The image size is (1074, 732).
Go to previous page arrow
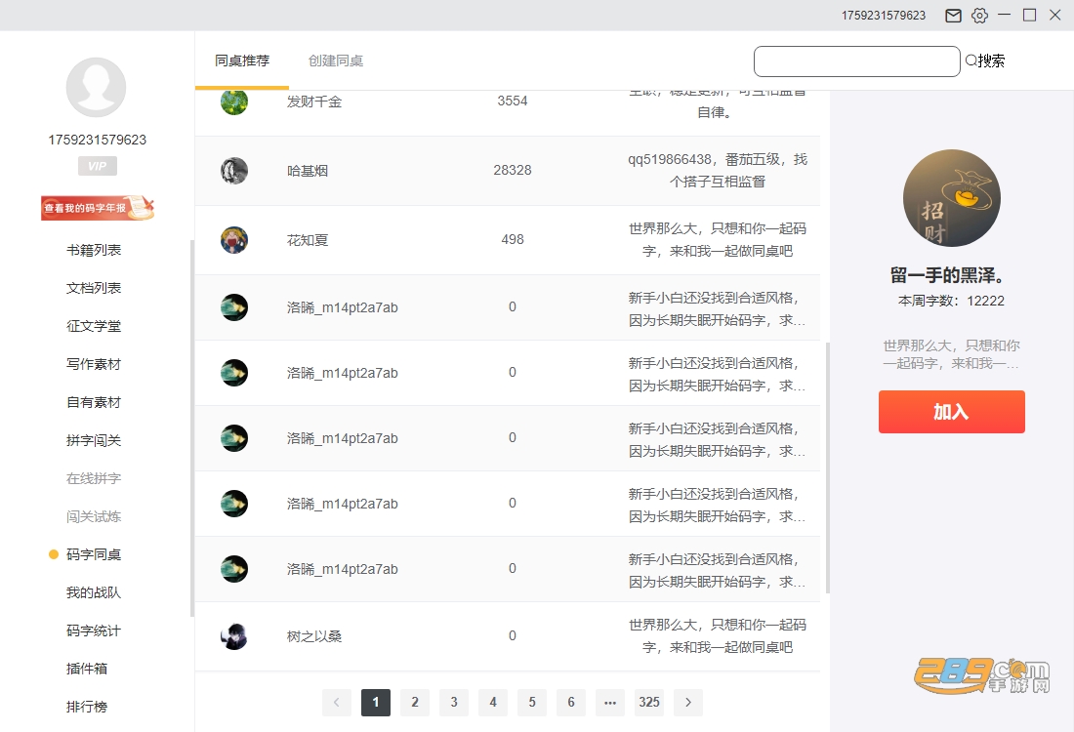point(336,703)
